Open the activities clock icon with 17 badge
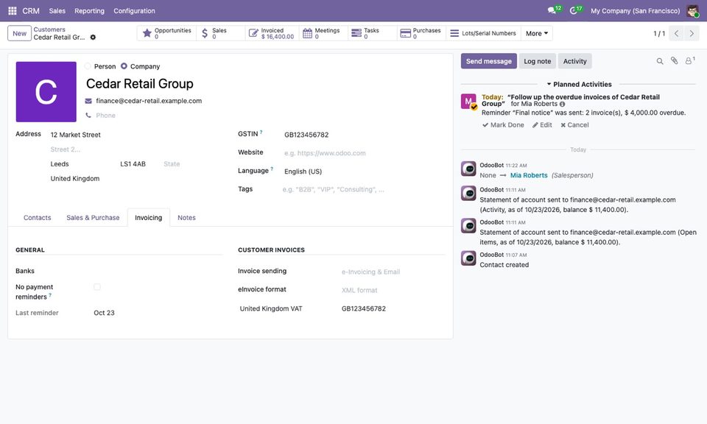This screenshot has width=707, height=424. tap(575, 10)
